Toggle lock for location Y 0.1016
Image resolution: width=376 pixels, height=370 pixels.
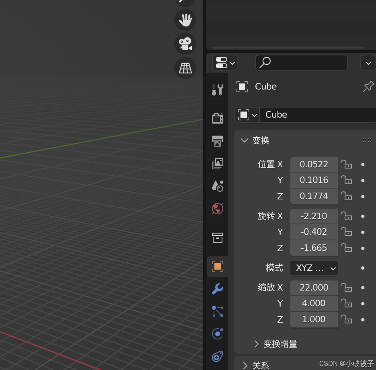tap(347, 180)
